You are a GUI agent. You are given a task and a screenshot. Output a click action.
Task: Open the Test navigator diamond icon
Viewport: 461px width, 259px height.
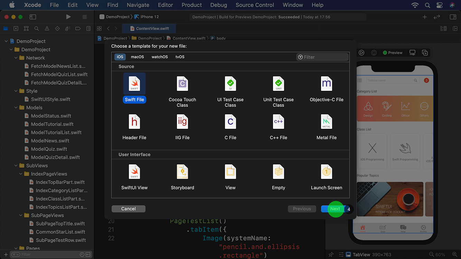57,29
